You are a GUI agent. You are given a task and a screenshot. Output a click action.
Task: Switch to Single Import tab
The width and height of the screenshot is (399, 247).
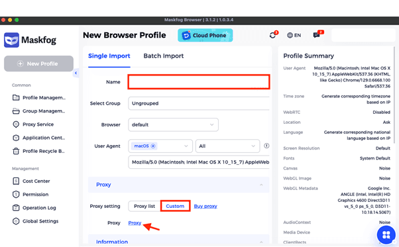[109, 56]
